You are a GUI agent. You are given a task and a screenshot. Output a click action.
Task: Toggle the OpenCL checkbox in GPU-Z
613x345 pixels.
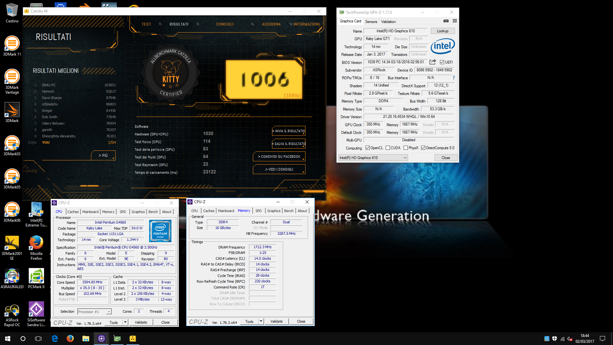coord(367,148)
